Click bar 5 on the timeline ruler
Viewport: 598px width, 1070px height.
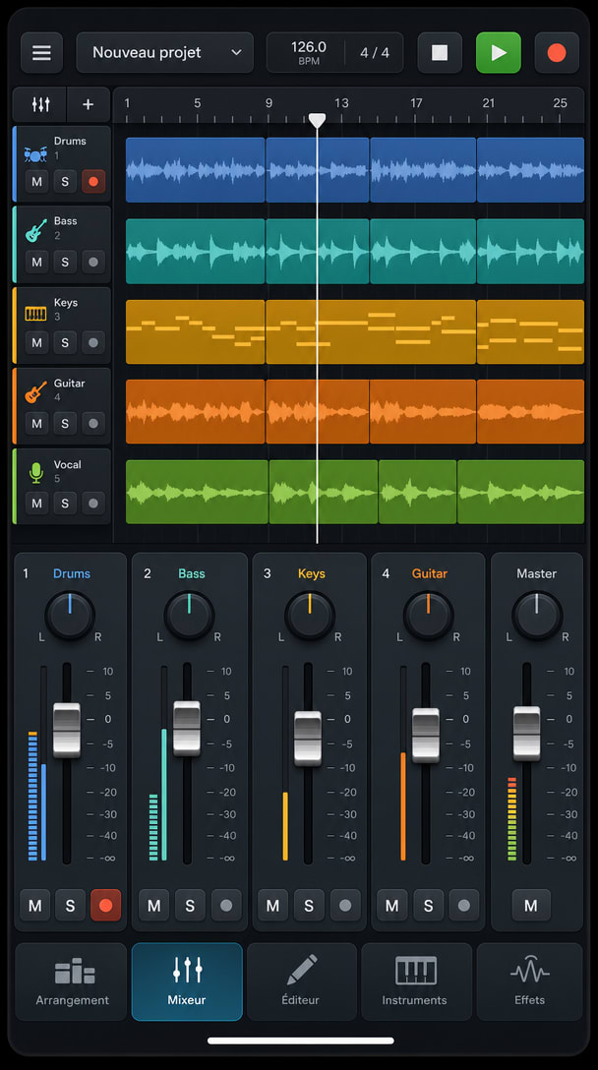click(198, 103)
